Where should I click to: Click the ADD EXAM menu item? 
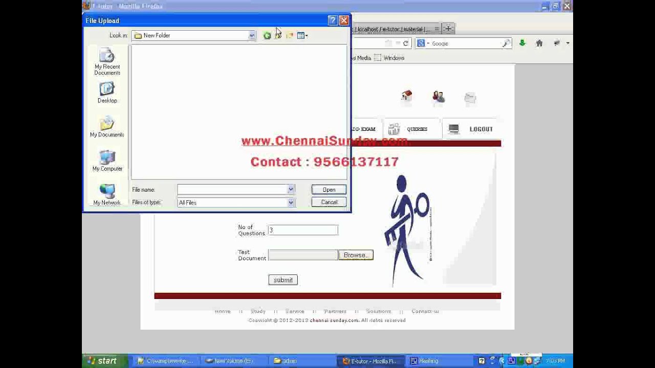click(364, 129)
